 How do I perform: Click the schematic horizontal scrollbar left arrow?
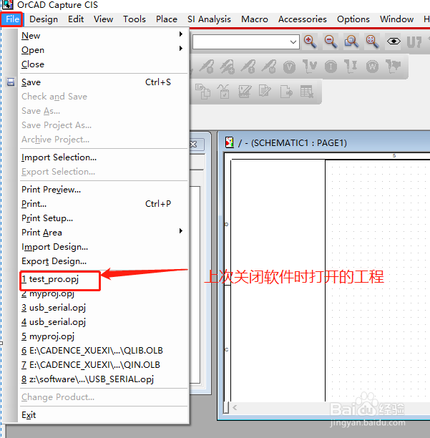pyautogui.click(x=235, y=407)
